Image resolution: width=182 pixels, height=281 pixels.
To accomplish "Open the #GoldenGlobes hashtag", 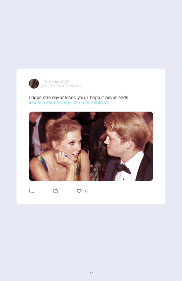I will click(x=45, y=103).
